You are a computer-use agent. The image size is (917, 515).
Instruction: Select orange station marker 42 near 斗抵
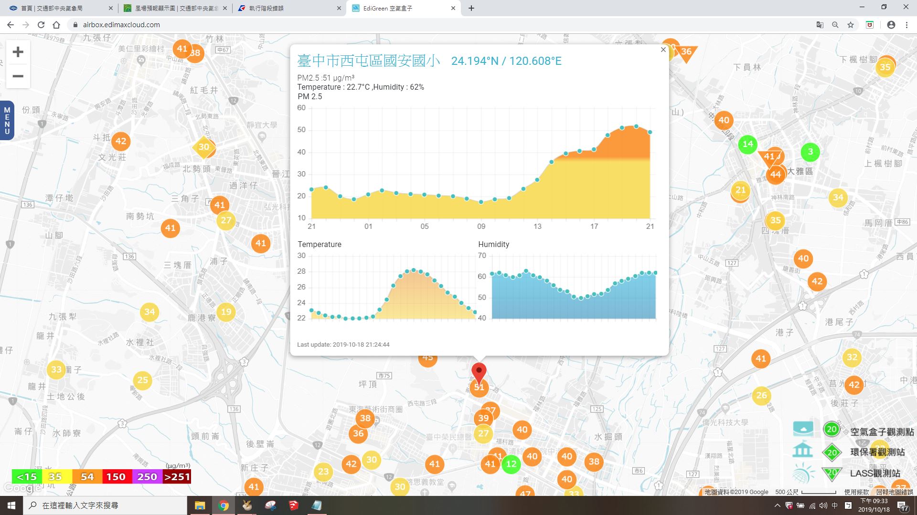121,141
